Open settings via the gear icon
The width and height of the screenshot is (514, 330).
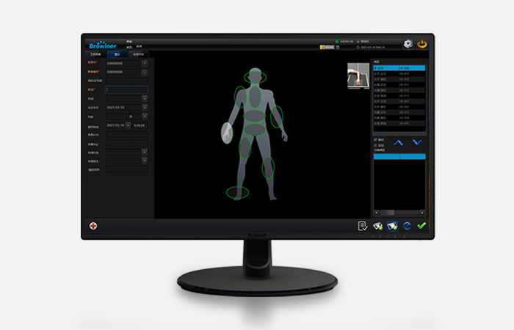408,44
